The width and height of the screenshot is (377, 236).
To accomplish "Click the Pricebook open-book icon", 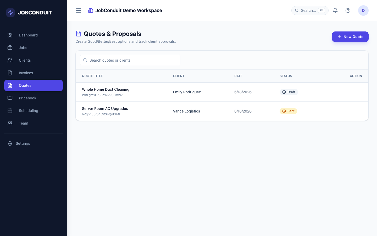I will (x=10, y=98).
